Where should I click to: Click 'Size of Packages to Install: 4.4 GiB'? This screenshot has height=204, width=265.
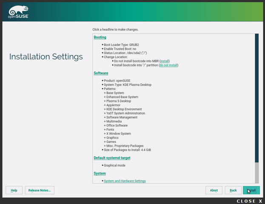tap(127, 150)
